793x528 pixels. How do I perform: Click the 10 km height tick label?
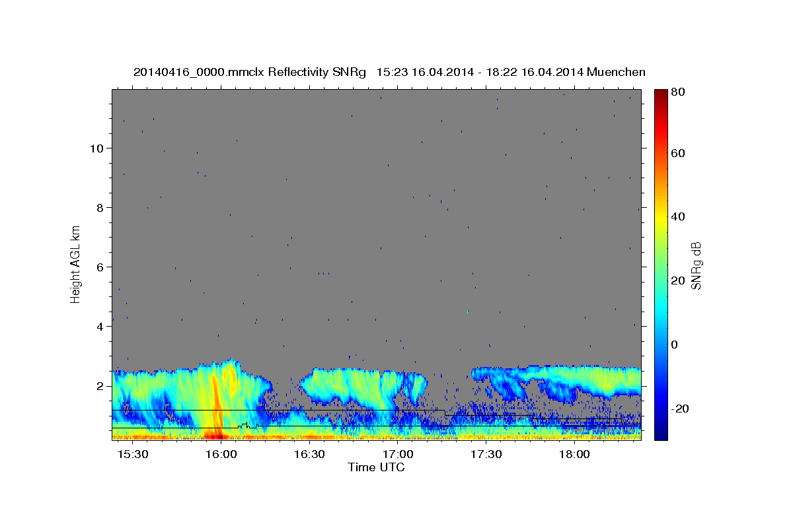pyautogui.click(x=97, y=148)
